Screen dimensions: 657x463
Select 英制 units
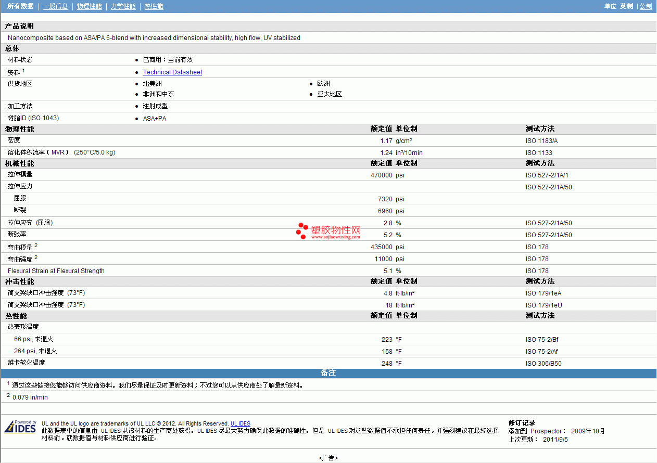point(626,6)
